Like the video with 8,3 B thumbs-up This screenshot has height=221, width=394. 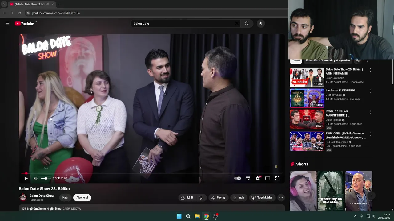187,198
